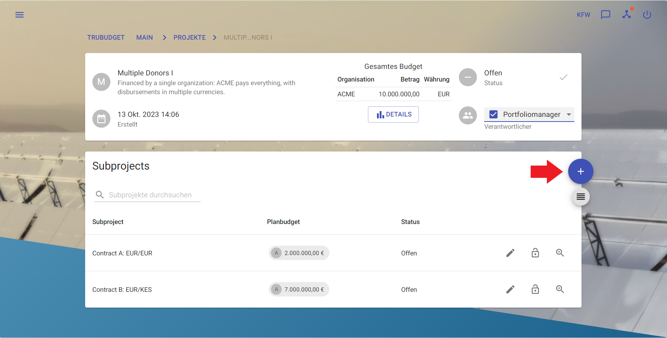Open the subproject history list button
This screenshot has width=667, height=338.
581,197
